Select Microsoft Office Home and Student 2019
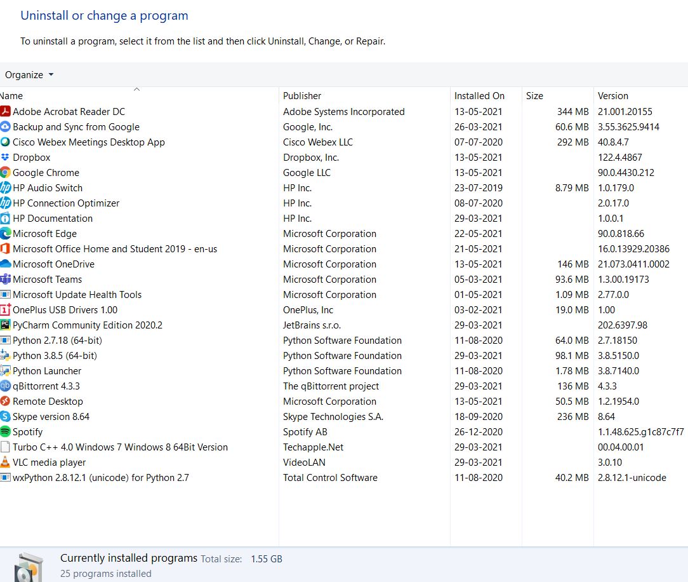688x582 pixels. pyautogui.click(x=114, y=249)
